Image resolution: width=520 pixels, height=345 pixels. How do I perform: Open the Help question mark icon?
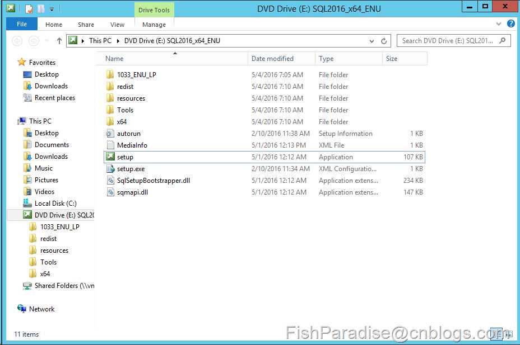tap(510, 23)
